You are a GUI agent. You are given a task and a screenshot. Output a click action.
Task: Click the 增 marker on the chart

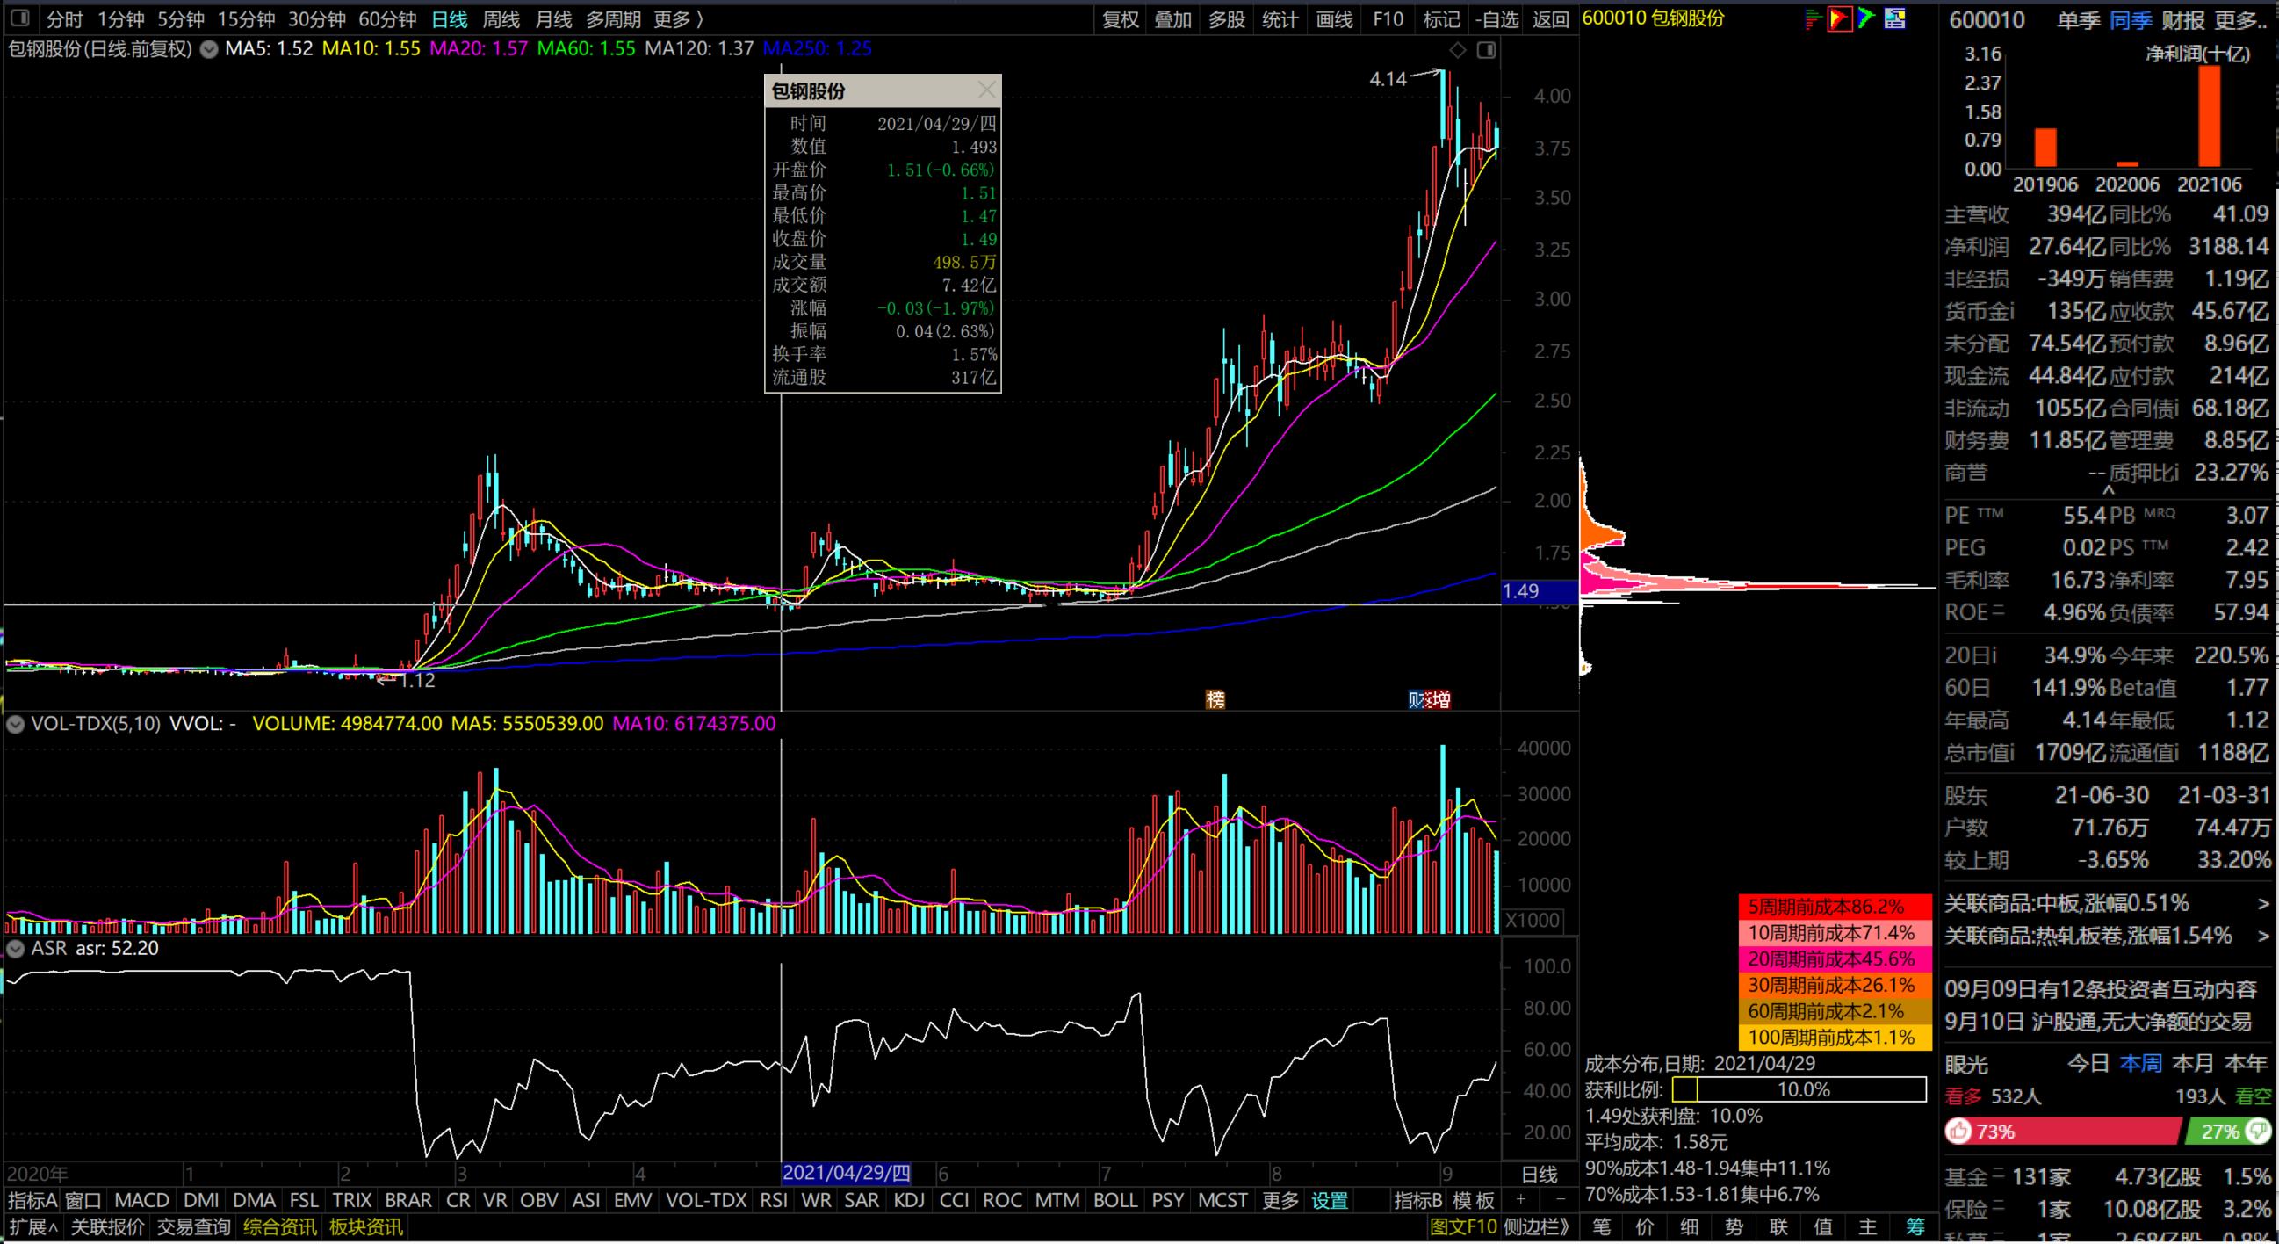tap(1440, 700)
